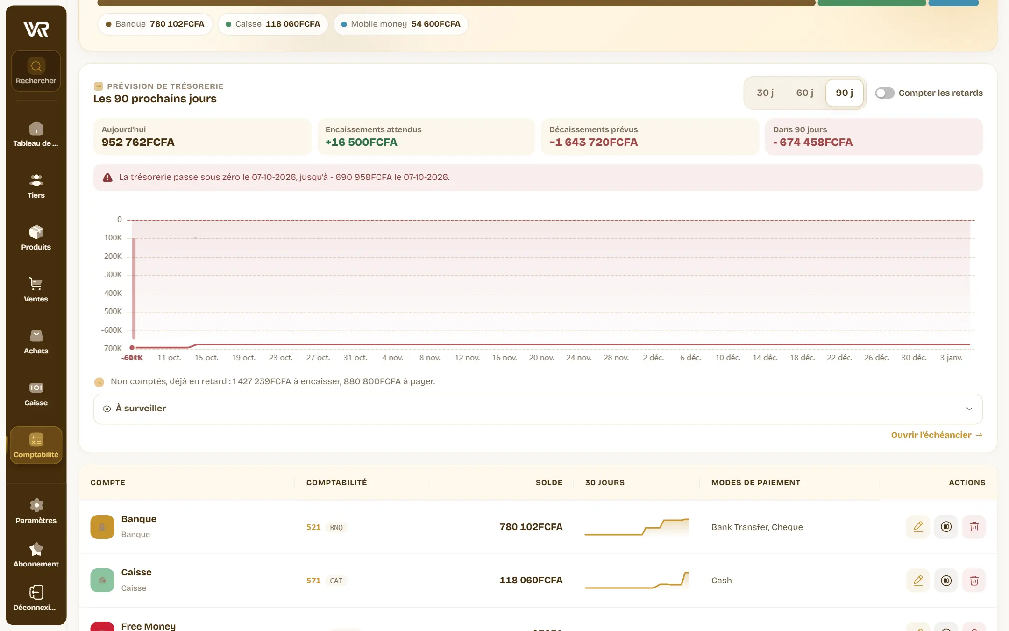Go to Tableau de bord in the sidebar

point(36,135)
